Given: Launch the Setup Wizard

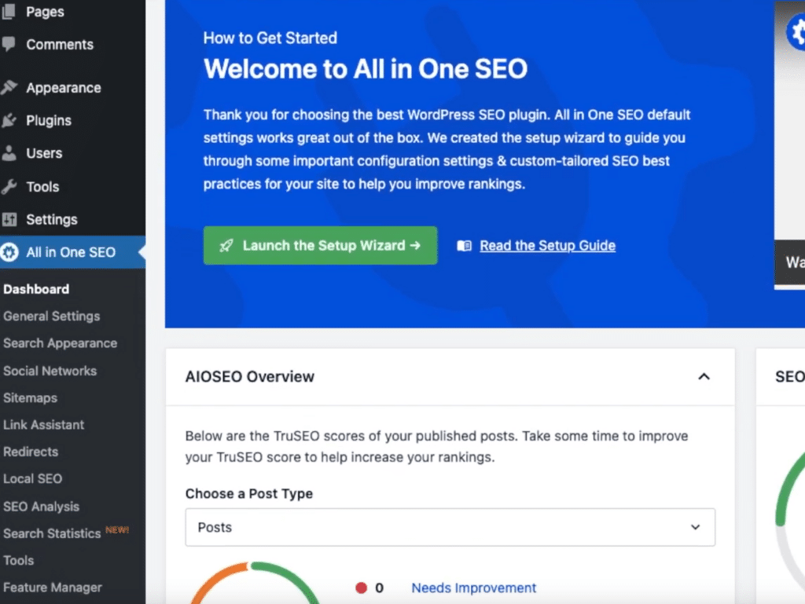Looking at the screenshot, I should [320, 246].
